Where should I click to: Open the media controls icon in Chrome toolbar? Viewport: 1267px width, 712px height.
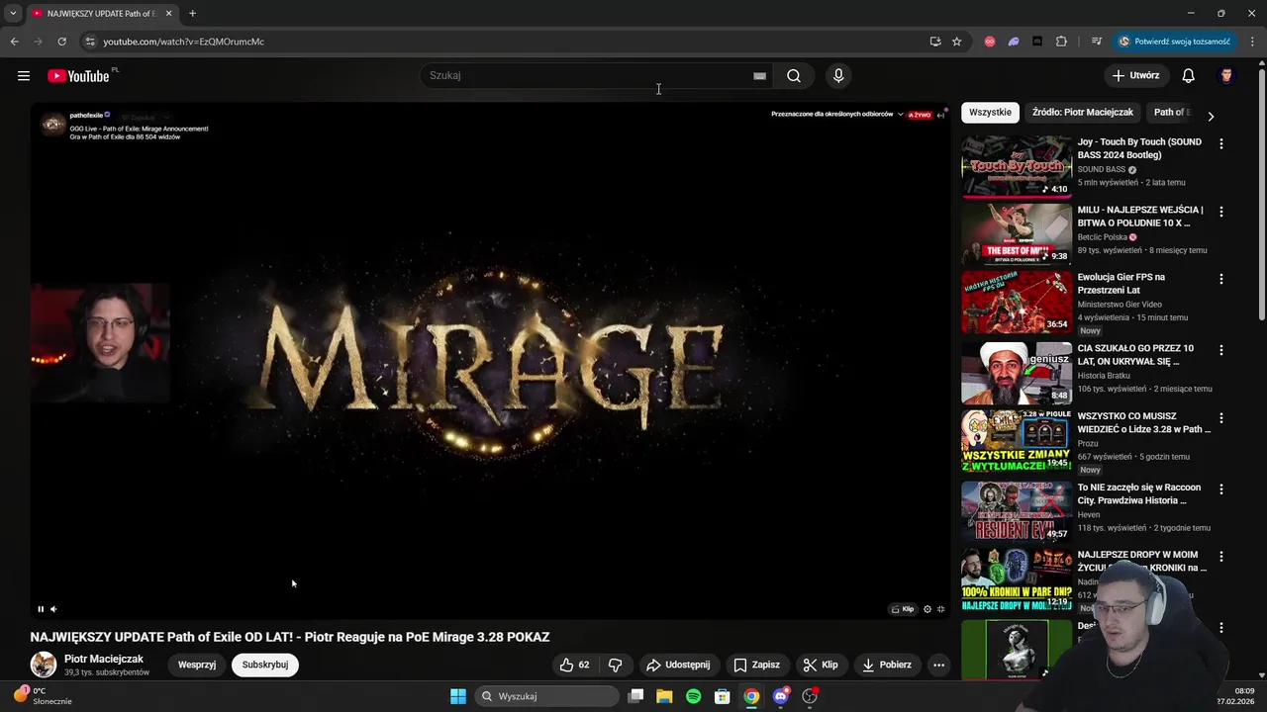(1096, 42)
